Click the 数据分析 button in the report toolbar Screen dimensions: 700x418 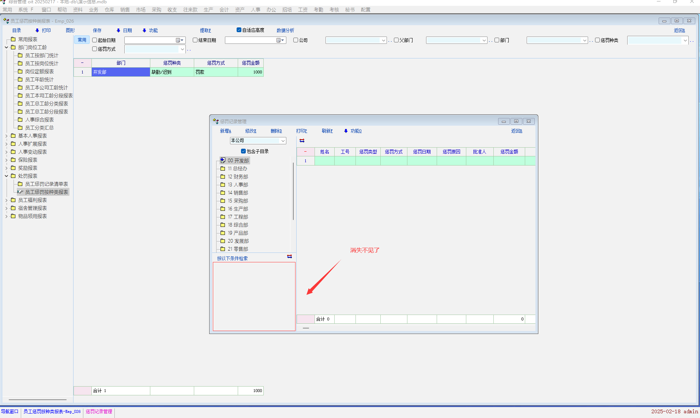pyautogui.click(x=285, y=30)
